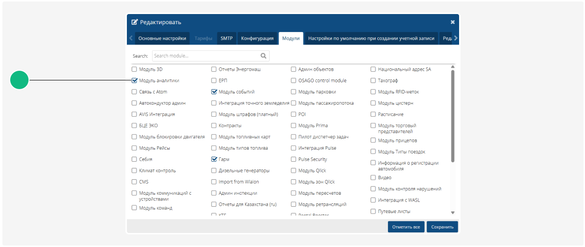Image resolution: width=585 pixels, height=247 pixels.
Task: Check the OSAGO control module checkbox
Action: coord(293,80)
